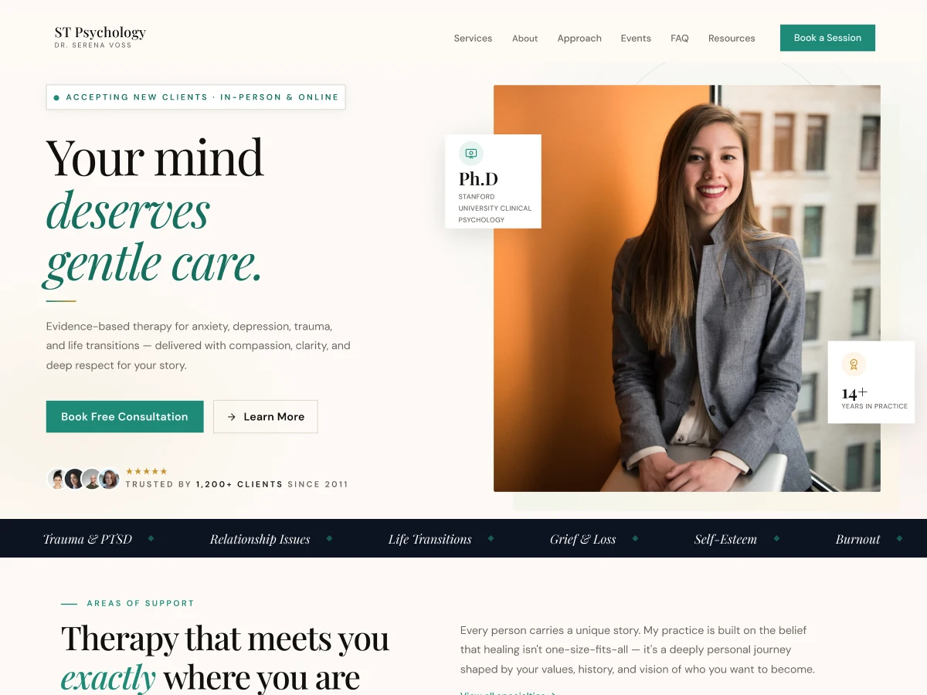Click Book Free Consultation button

pyautogui.click(x=124, y=416)
